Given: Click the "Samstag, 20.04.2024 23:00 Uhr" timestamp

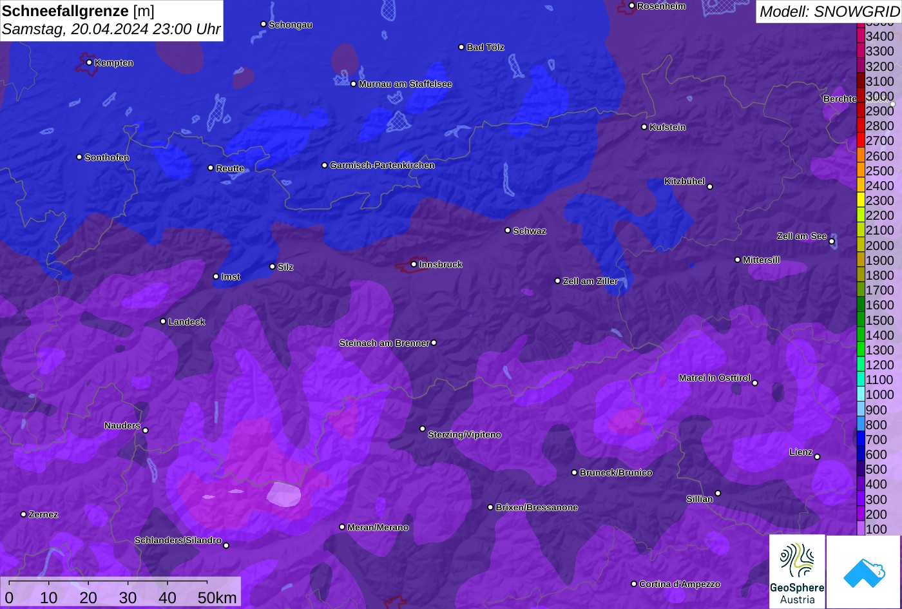Looking at the screenshot, I should [111, 29].
